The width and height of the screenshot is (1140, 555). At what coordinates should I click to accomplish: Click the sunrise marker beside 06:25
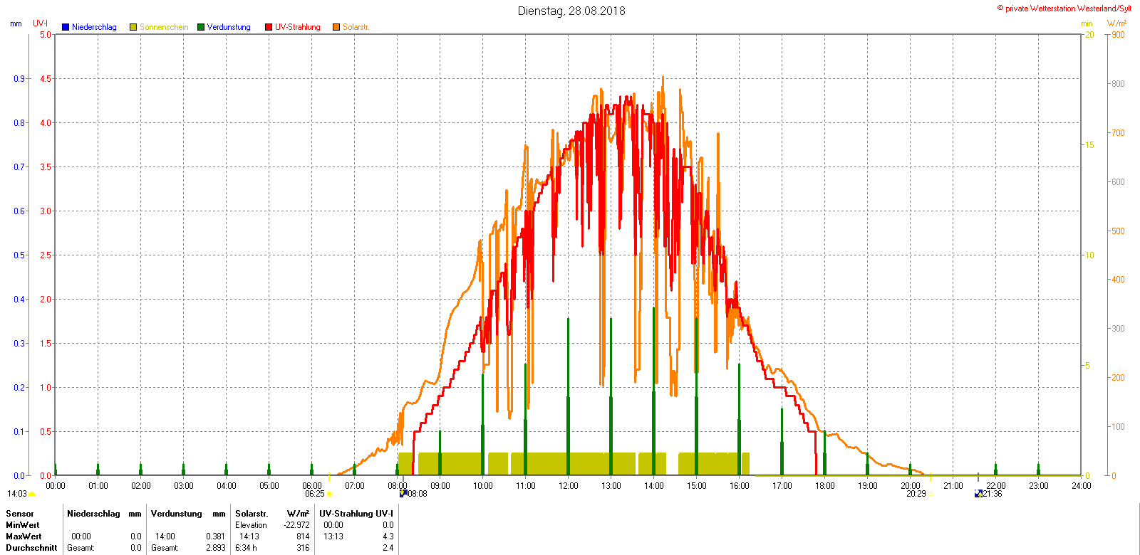pos(329,494)
